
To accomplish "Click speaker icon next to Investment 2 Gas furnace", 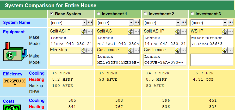I will pos(178,50).
